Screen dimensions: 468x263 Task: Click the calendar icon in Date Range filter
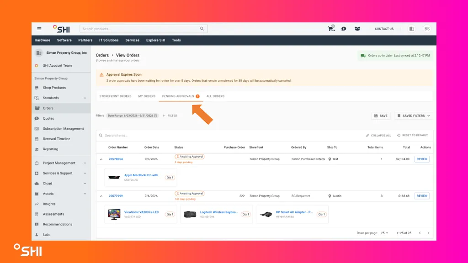point(155,116)
